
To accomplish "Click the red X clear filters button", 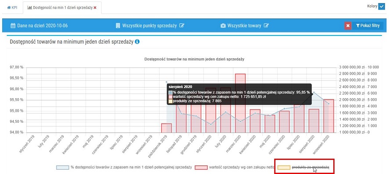I will (348, 25).
